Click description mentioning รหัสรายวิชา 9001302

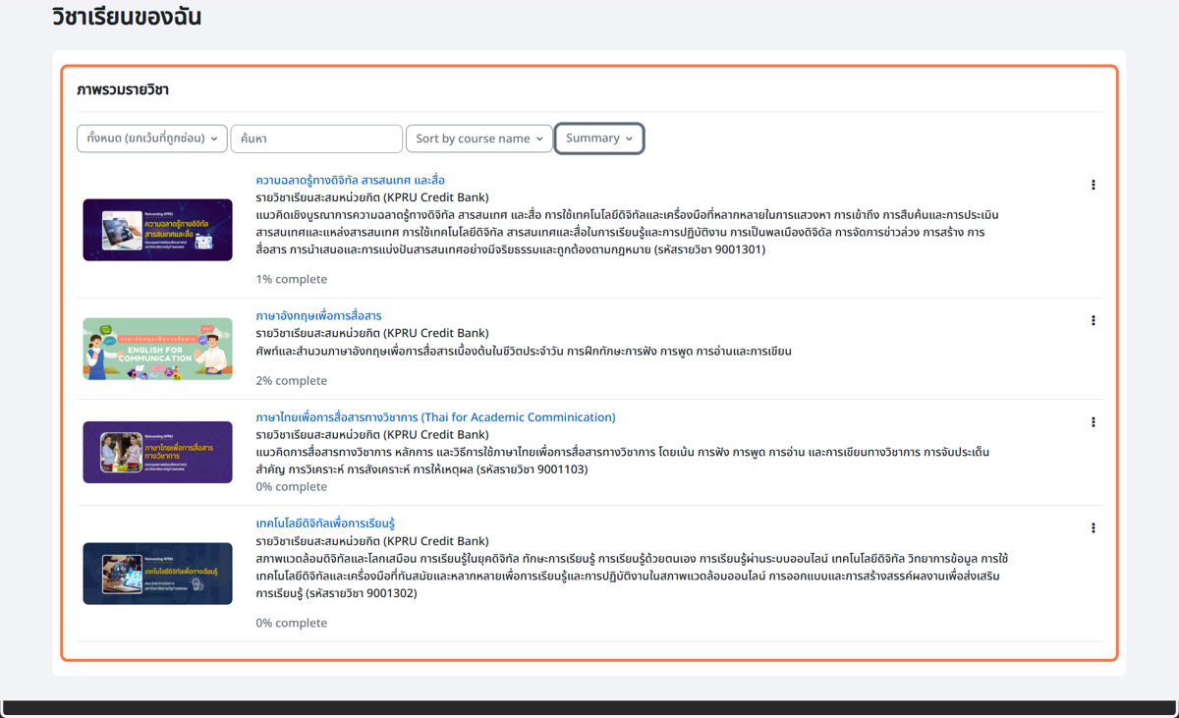pos(632,576)
